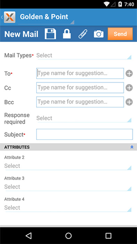The height and width of the screenshot is (244, 137).
Task: Add Bcc recipient with plus icon
Action: (x=129, y=102)
